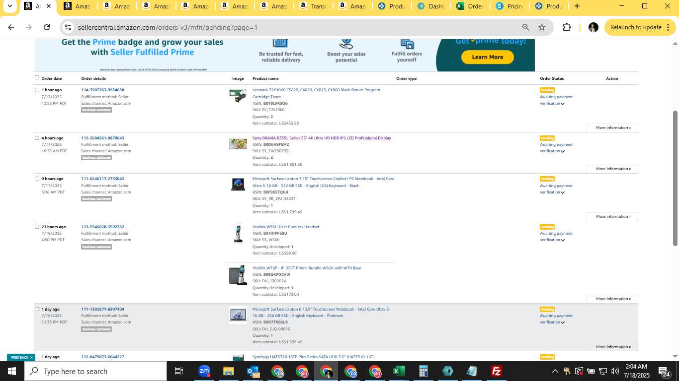Select the checkbox for the 1 hour ago order

tap(37, 90)
